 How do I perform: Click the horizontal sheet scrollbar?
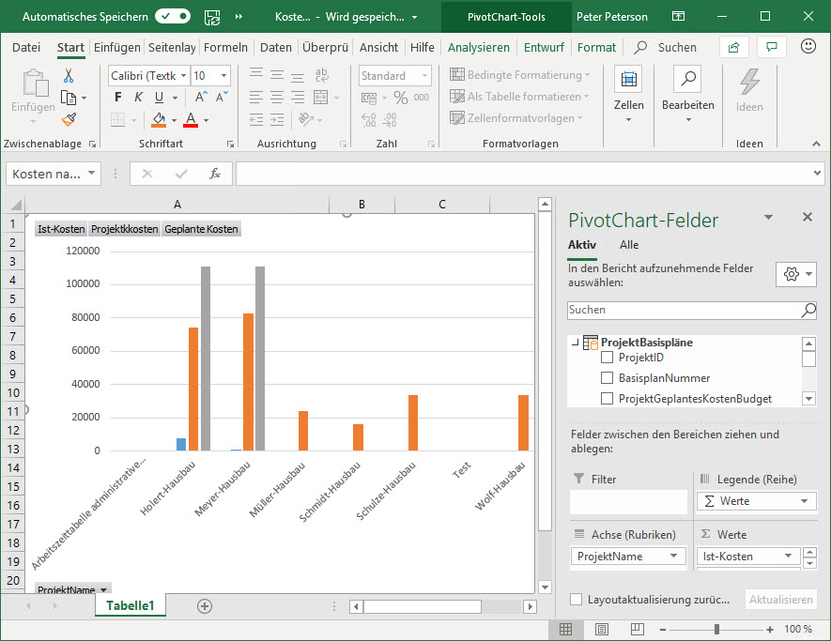(423, 606)
